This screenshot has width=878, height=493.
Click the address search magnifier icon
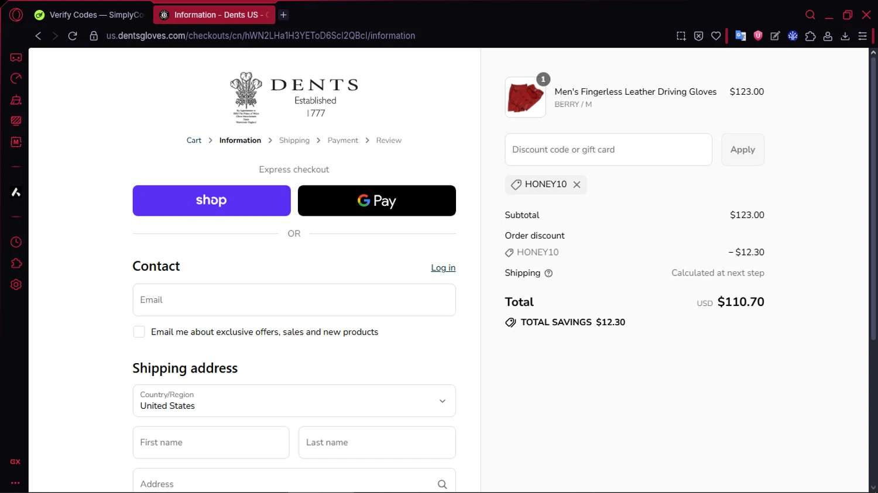(443, 484)
